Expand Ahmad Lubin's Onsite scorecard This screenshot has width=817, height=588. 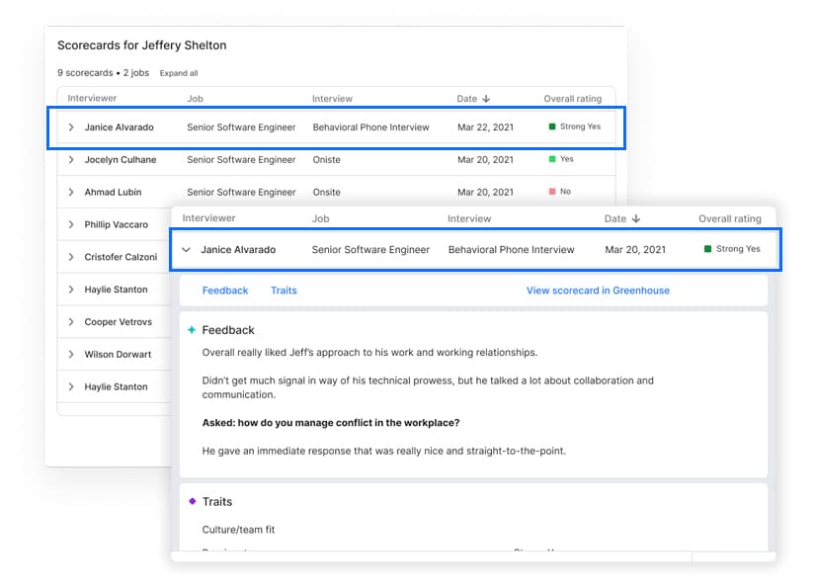pos(69,192)
